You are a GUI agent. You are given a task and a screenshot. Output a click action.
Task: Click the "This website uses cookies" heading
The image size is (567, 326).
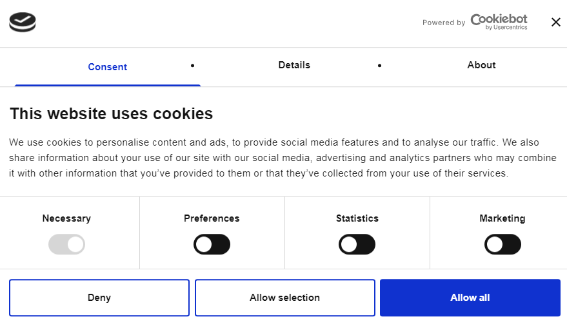pyautogui.click(x=111, y=114)
